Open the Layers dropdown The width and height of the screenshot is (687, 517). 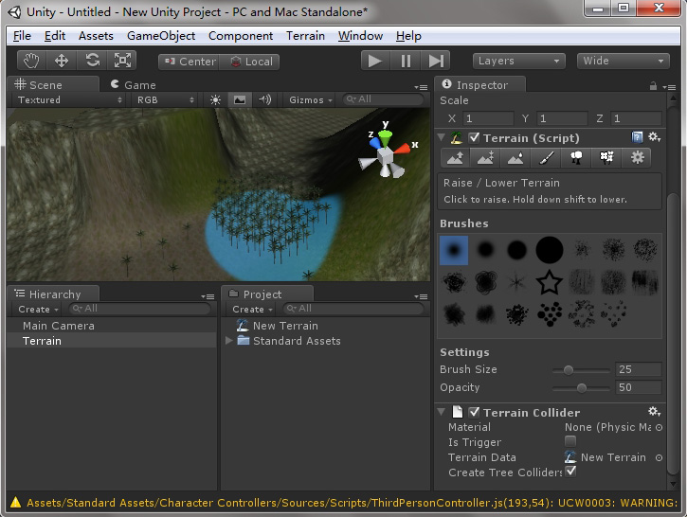coord(518,61)
